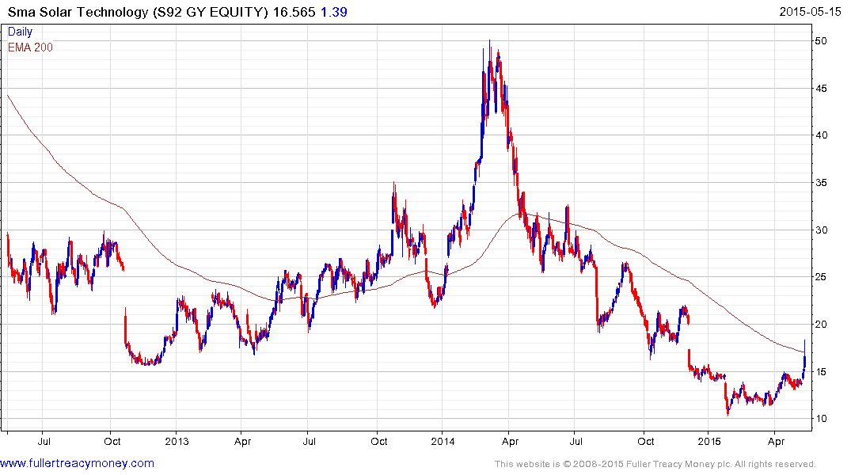Screen dimensions: 851x475
Task: Click the 40 price axis label
Action: pyautogui.click(x=821, y=135)
